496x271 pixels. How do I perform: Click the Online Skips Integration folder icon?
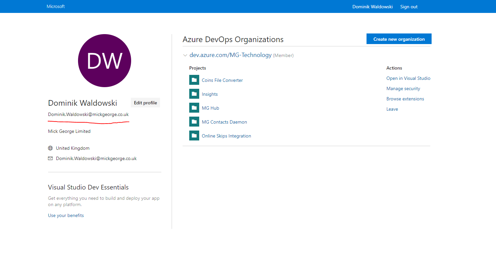[x=194, y=135]
